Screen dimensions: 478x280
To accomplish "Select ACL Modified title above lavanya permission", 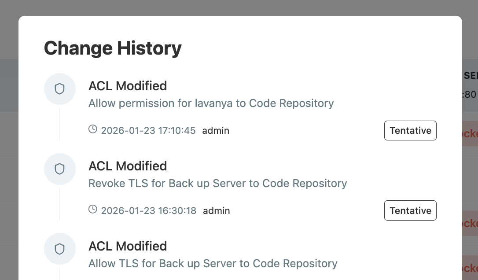I will pos(128,86).
